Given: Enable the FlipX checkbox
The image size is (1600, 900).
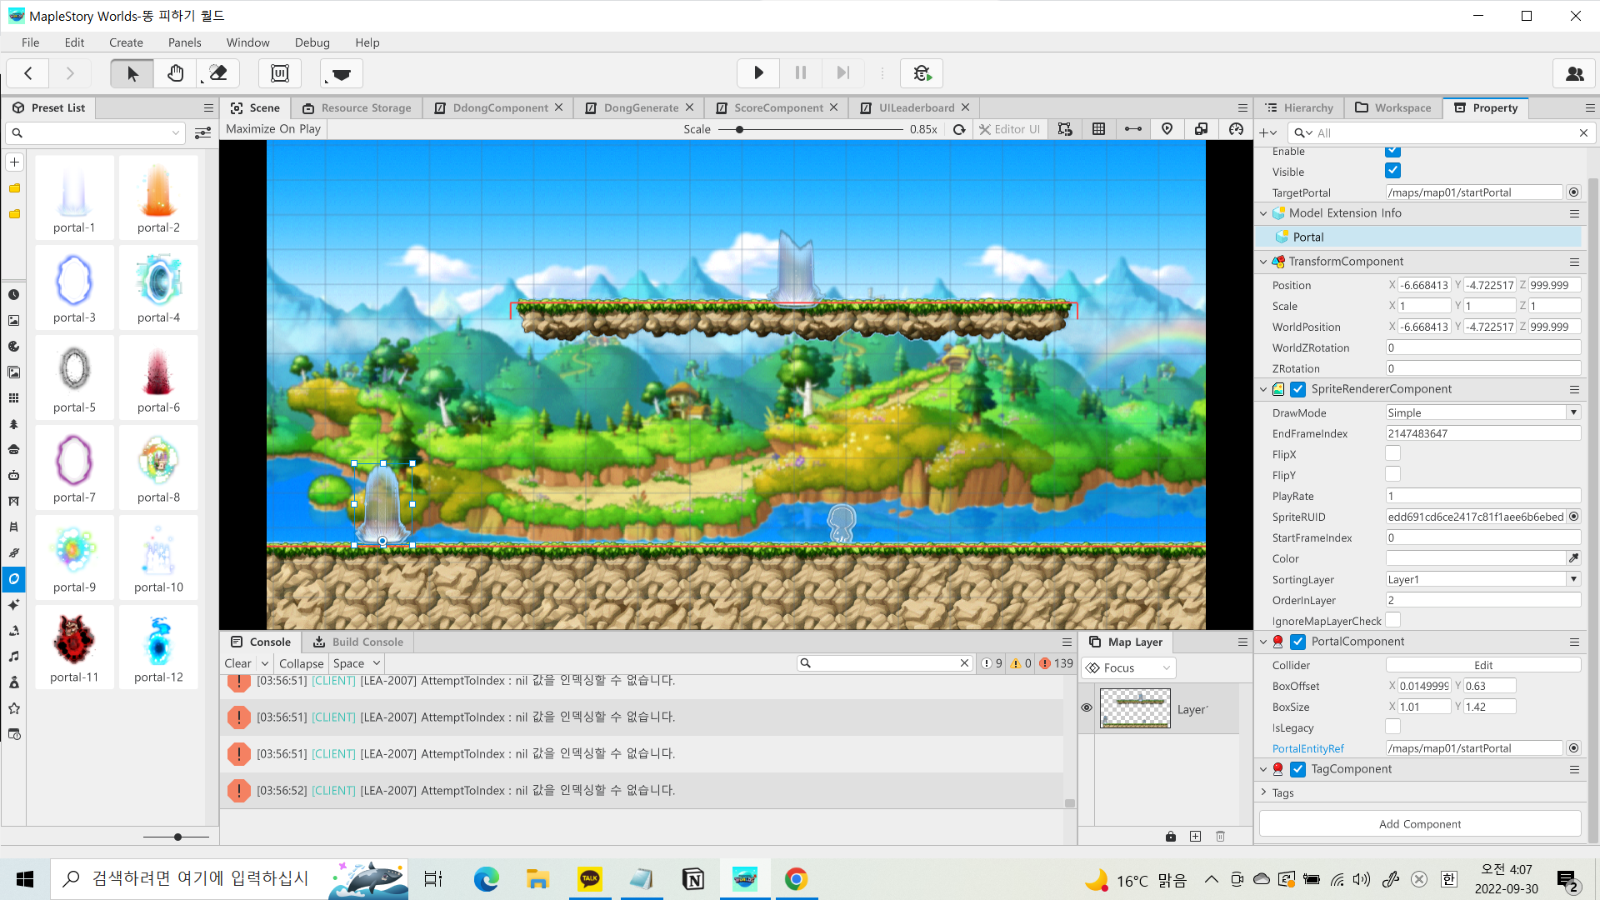Looking at the screenshot, I should [1392, 453].
